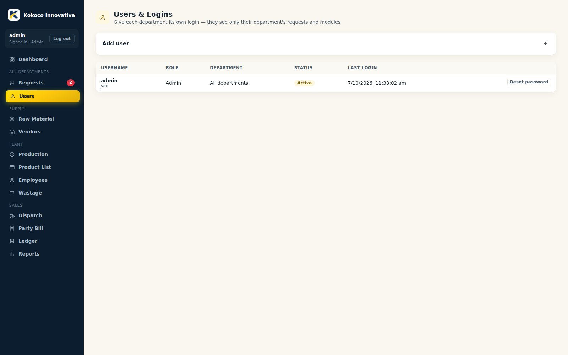
Task: Click the STATUS column header
Action: pyautogui.click(x=303, y=68)
